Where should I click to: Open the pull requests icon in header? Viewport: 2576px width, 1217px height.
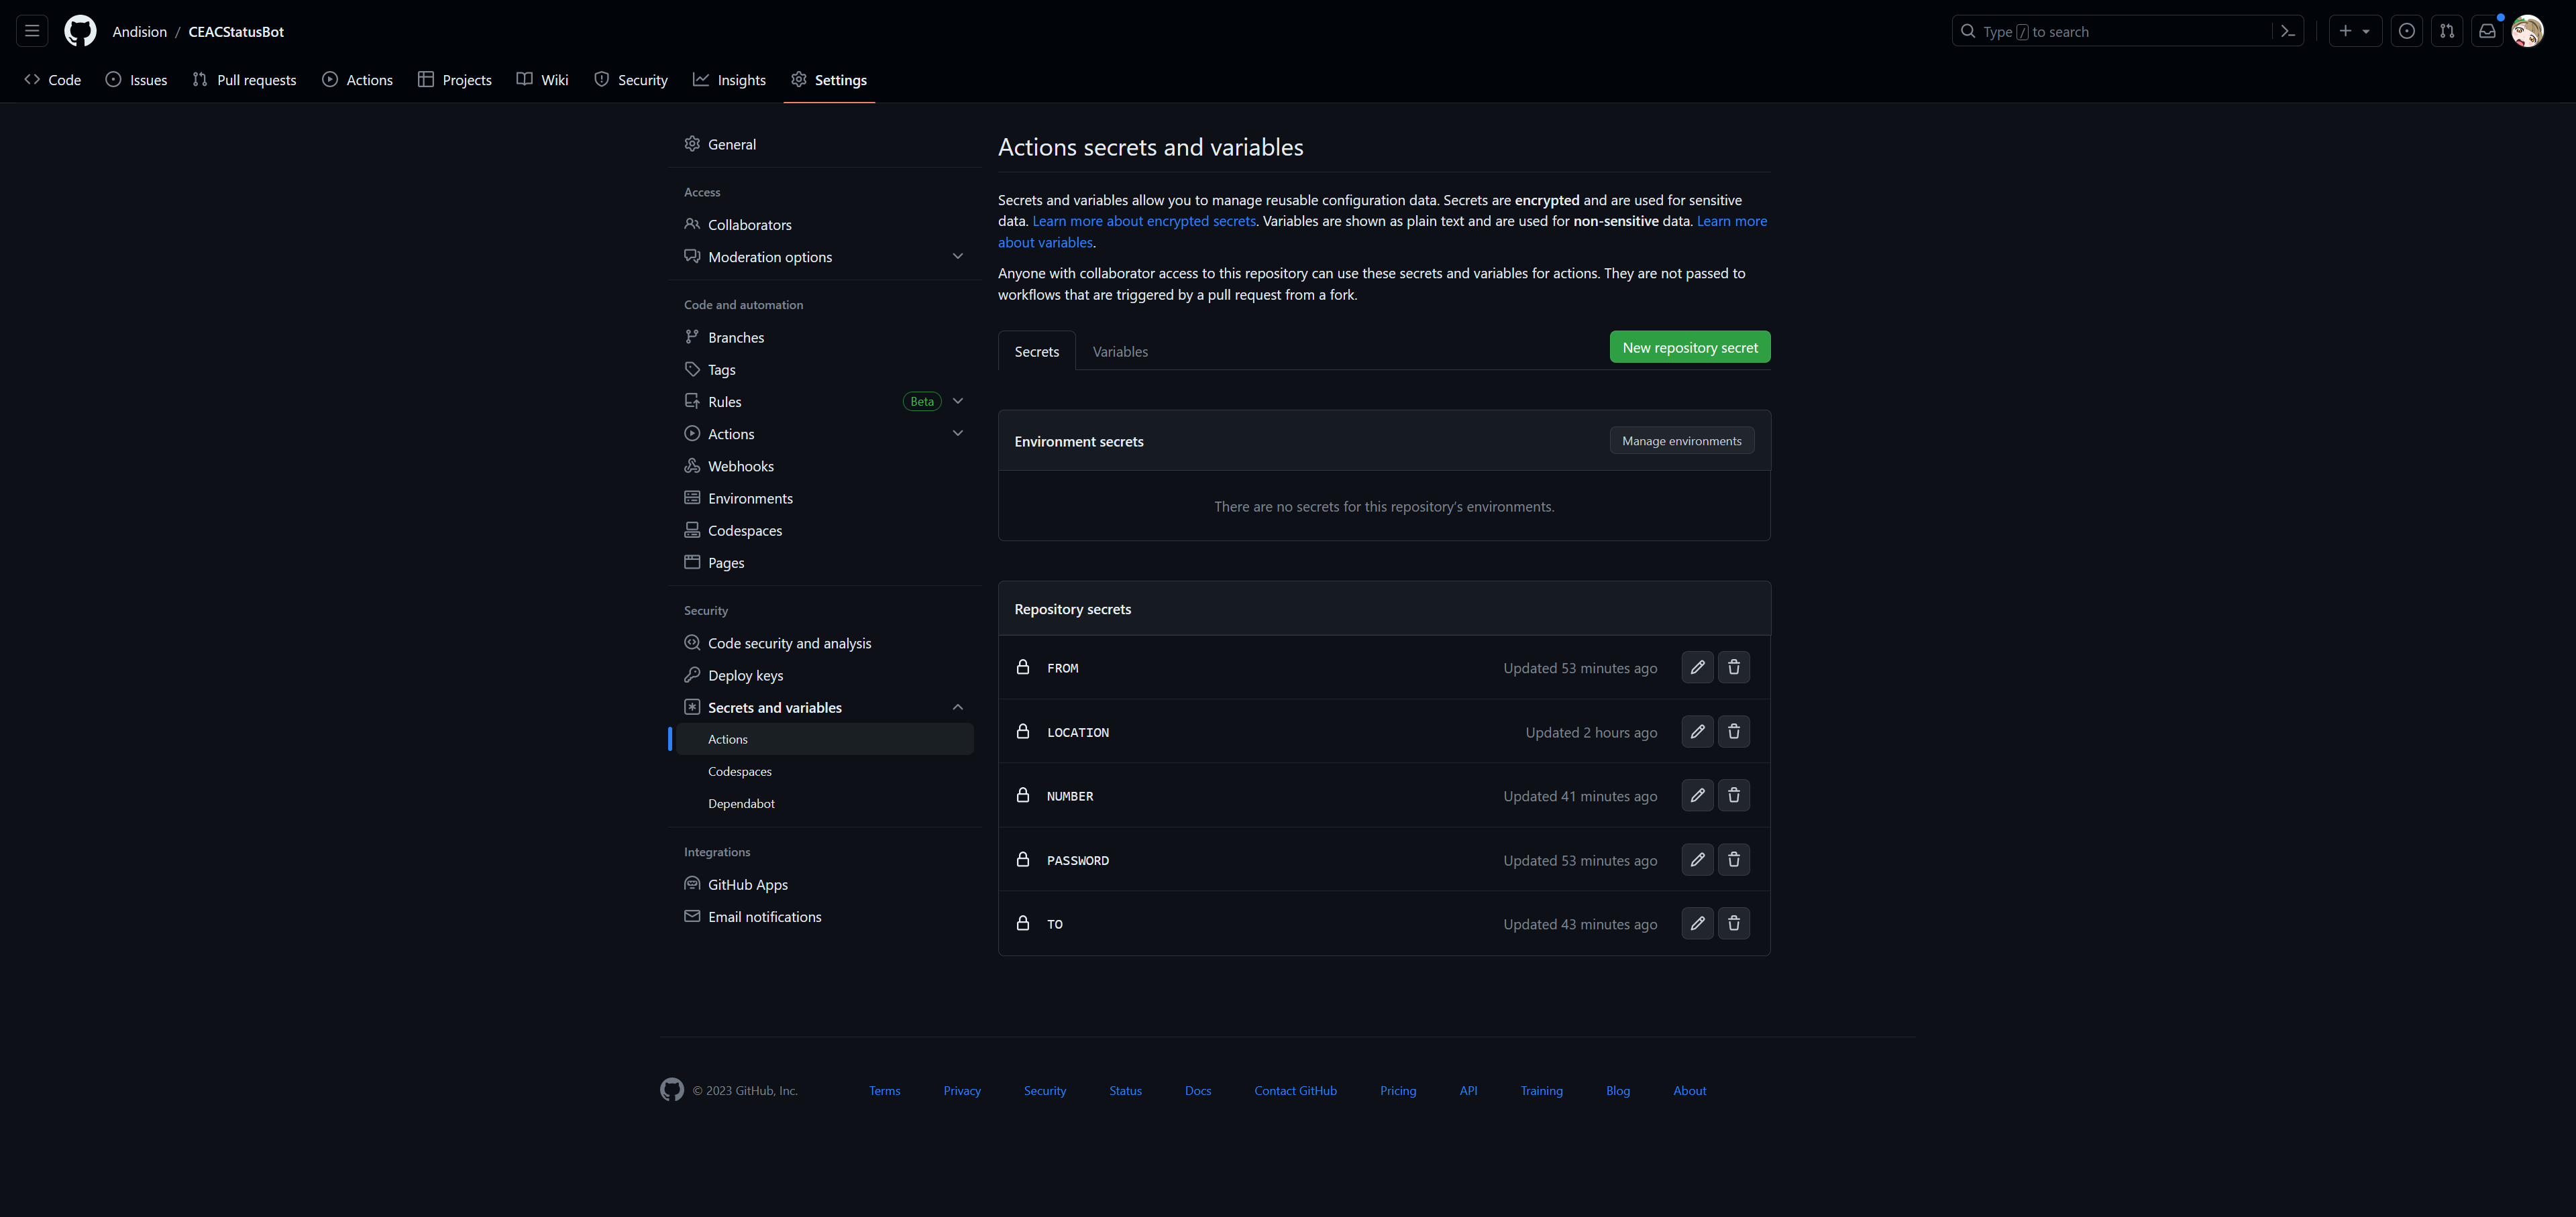tap(2446, 31)
